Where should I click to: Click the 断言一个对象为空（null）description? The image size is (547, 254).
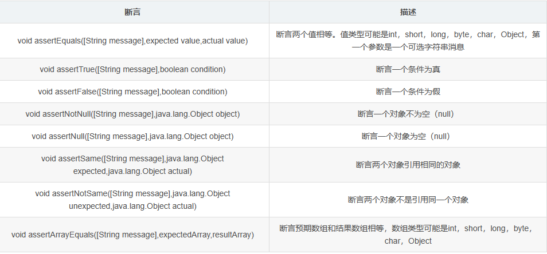[x=408, y=136]
